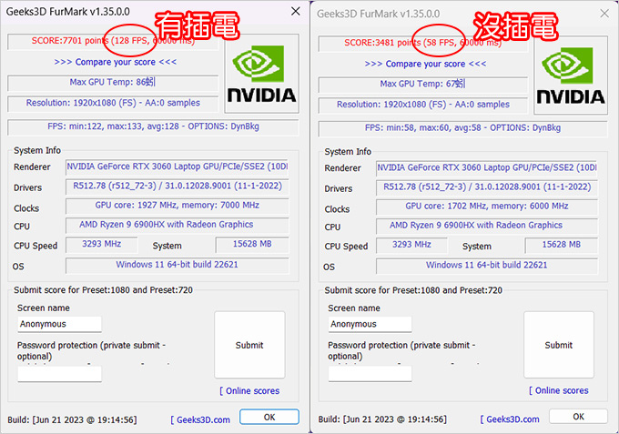Click Renderer RTX 3060 field in left window
Viewport: 619px width, 434px height.
[x=178, y=167]
